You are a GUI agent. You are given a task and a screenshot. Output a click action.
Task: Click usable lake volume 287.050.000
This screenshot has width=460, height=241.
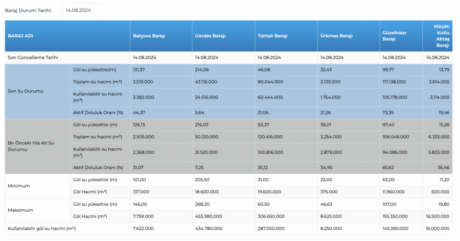271,228
